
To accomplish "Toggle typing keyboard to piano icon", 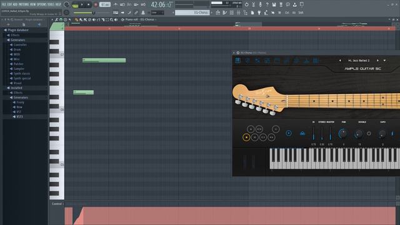I will pyautogui.click(x=116, y=12).
